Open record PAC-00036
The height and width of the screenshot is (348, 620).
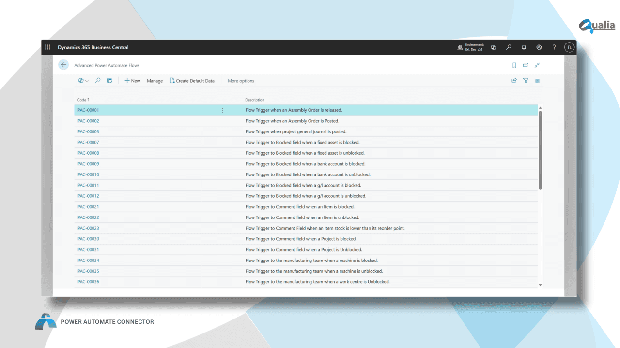[x=88, y=282]
